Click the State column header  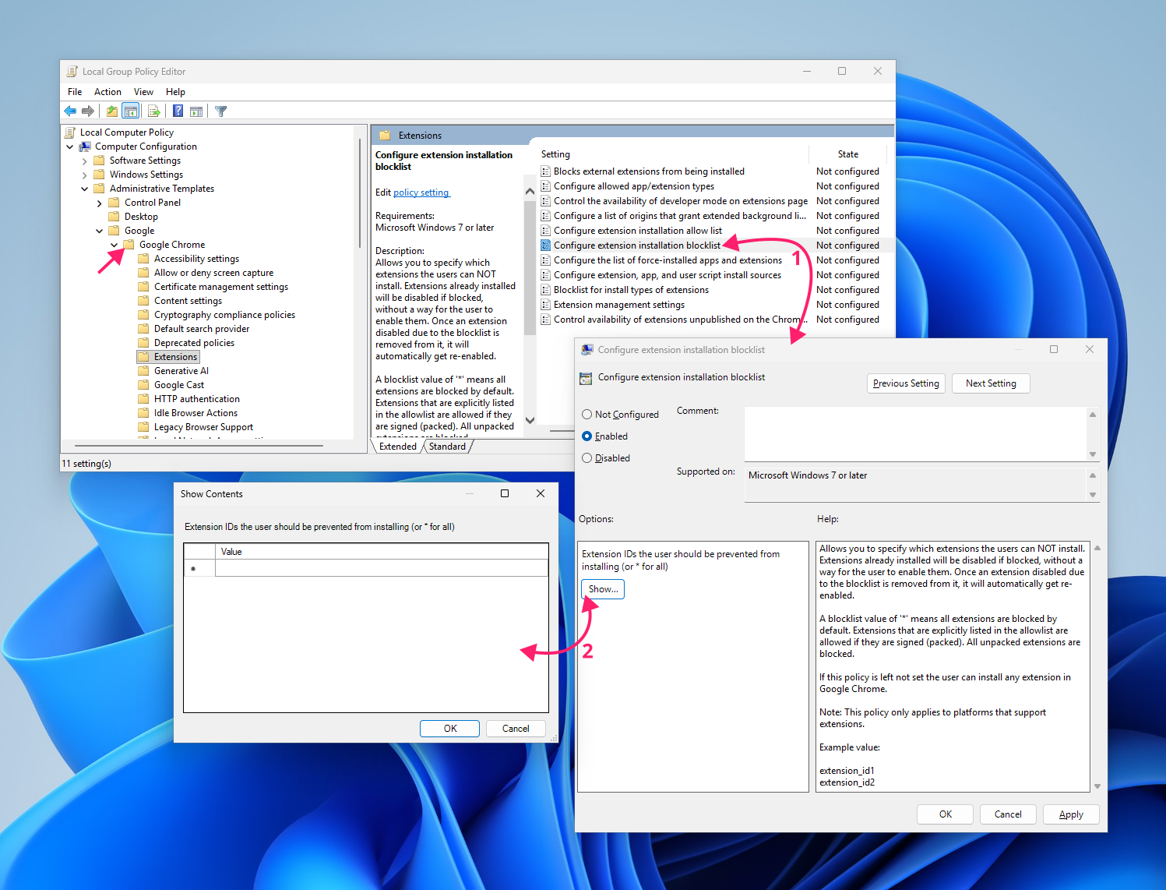click(x=847, y=154)
